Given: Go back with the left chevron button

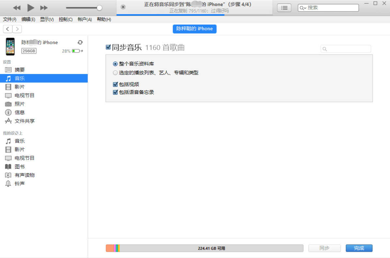Looking at the screenshot, I should pos(8,29).
